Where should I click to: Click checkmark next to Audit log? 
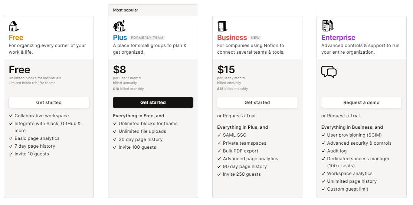click(324, 151)
